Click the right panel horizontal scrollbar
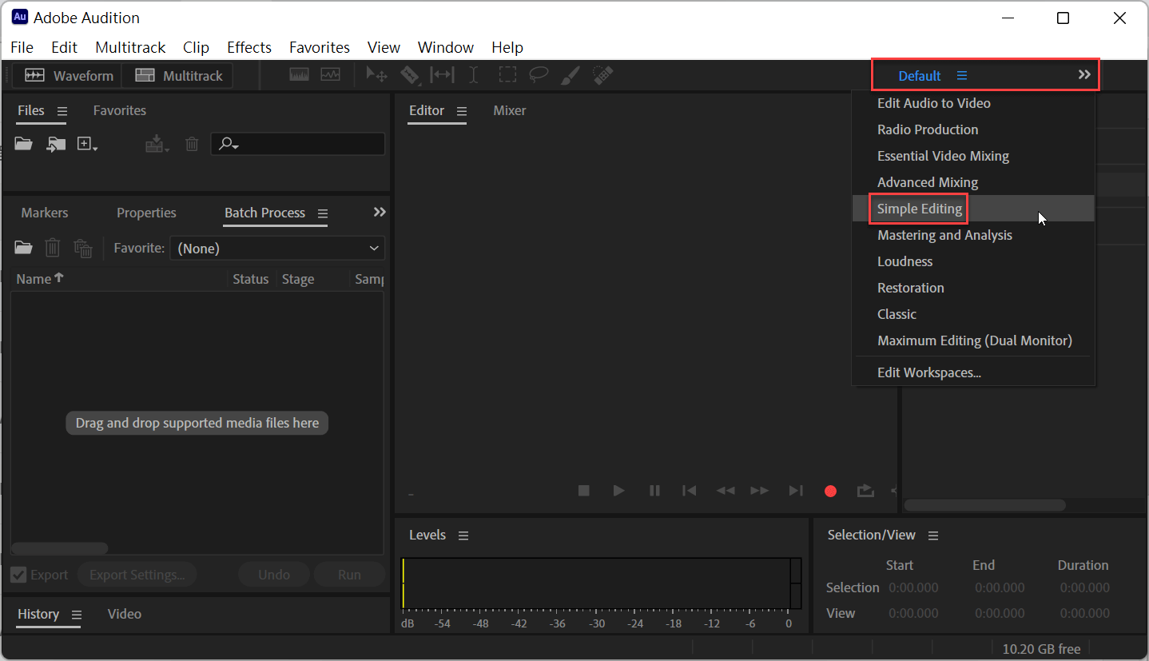Screen dimensions: 1149x661 pyautogui.click(x=985, y=505)
